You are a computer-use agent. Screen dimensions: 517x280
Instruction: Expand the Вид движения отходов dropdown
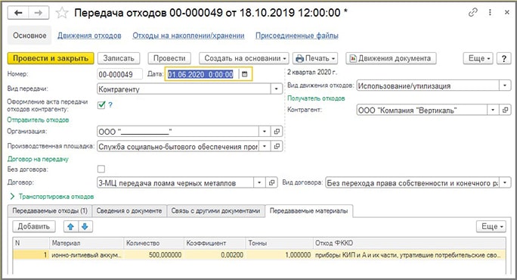(505, 86)
